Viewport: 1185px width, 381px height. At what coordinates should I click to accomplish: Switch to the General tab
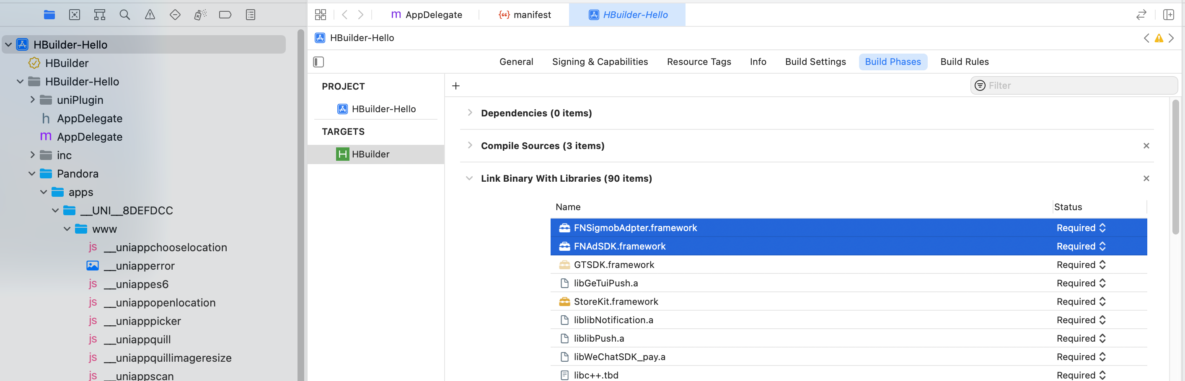click(516, 62)
